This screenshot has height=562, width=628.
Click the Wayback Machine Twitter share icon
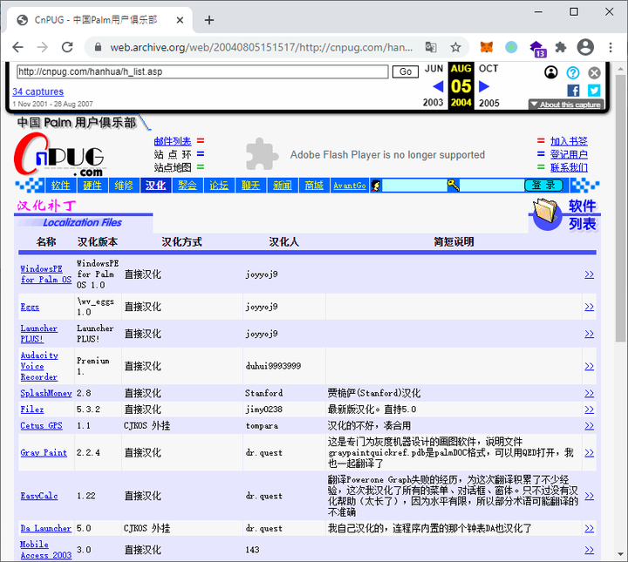point(594,90)
